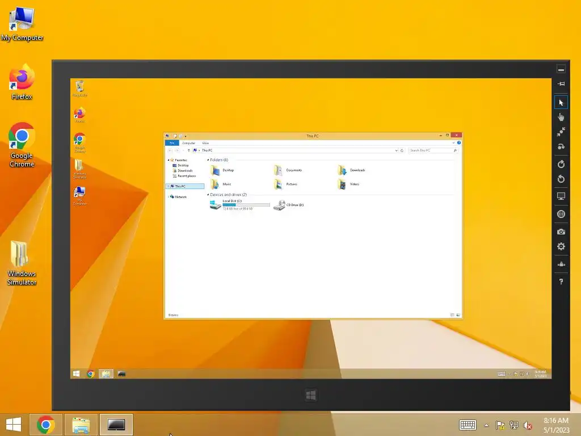Image resolution: width=581 pixels, height=436 pixels.
Task: Switch to basic touch mode hand icon
Action: pos(561,117)
